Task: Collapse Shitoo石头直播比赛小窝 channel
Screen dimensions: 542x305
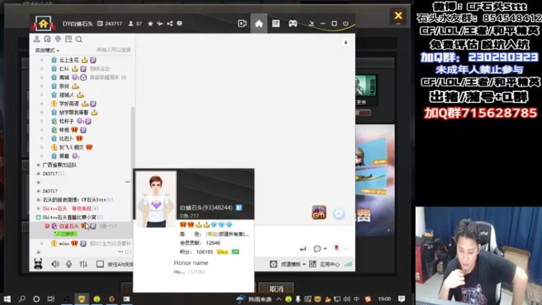Action: tap(39, 217)
